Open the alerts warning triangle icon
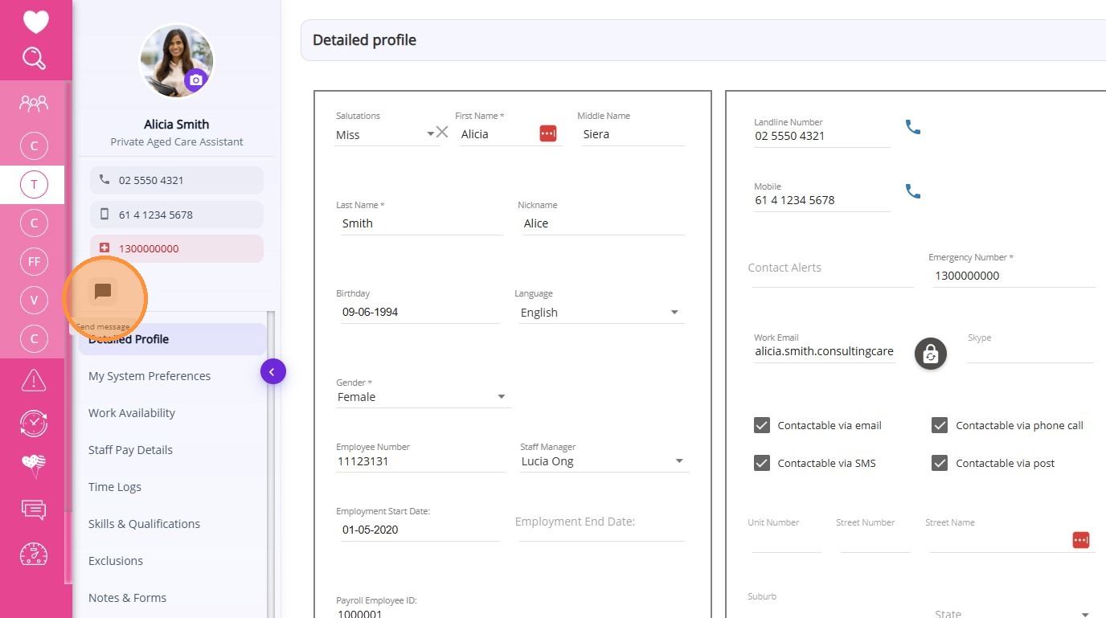 click(x=34, y=380)
